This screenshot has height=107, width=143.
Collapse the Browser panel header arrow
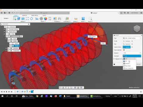click(1, 24)
